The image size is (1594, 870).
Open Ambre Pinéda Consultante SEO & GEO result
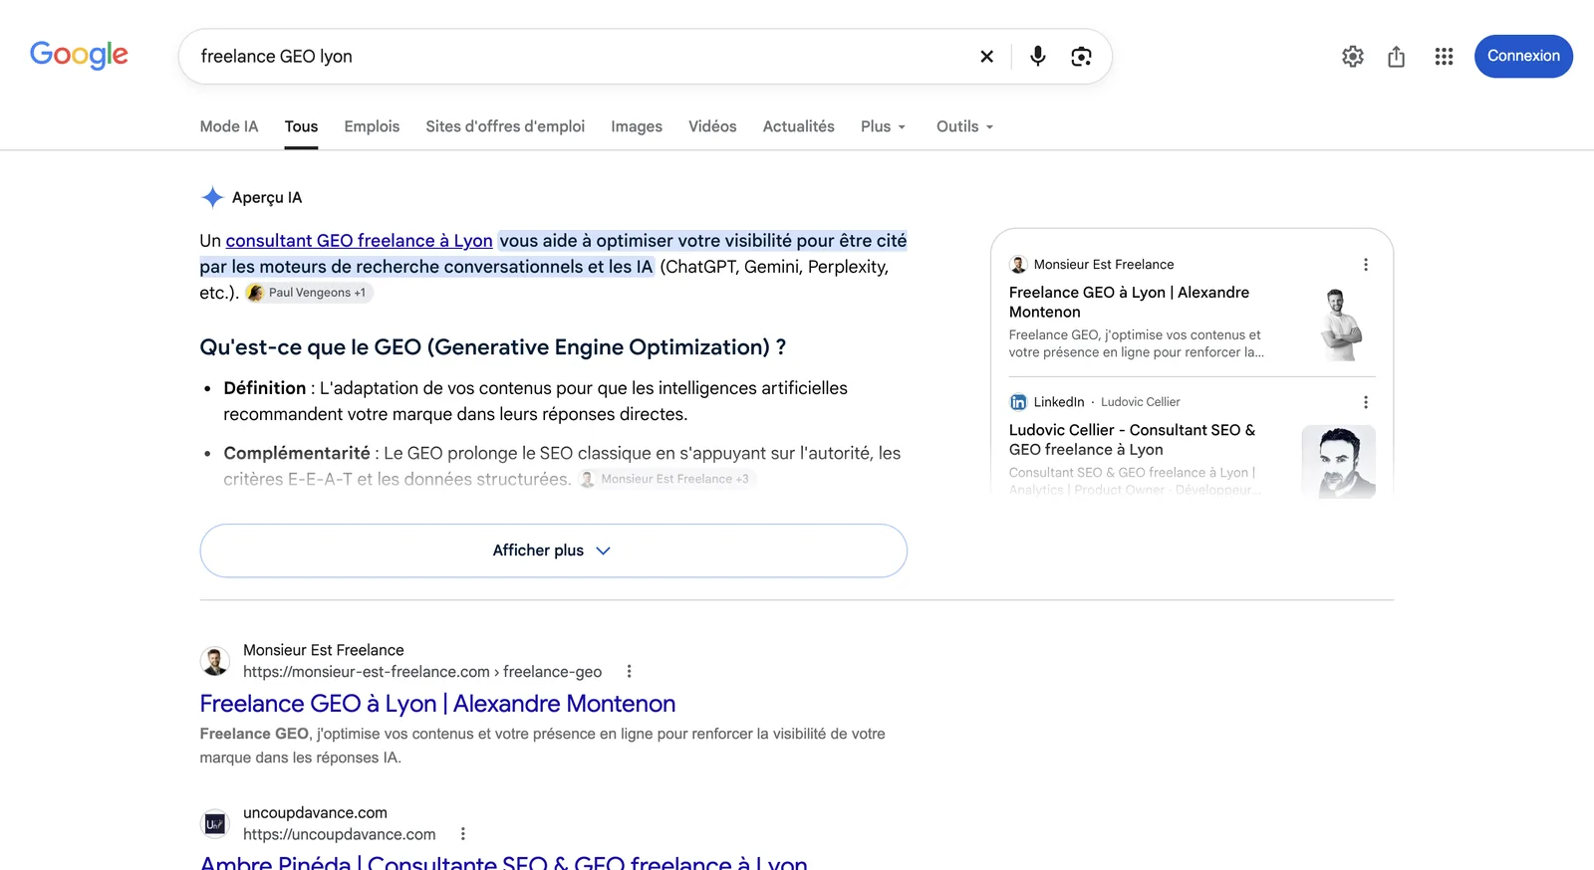coord(503,862)
